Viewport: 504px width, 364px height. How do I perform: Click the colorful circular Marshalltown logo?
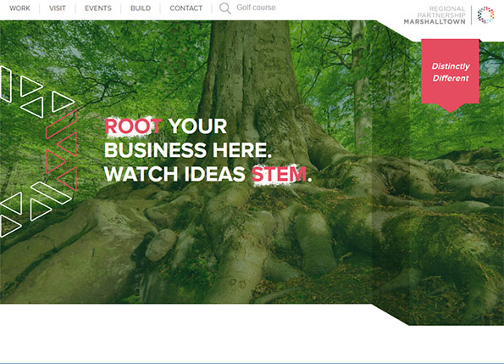[485, 14]
